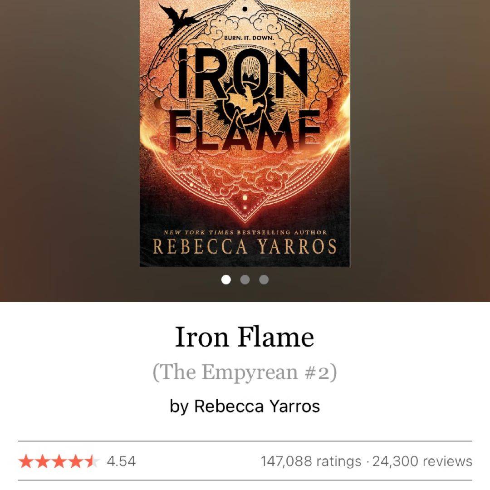Click New York Times Bestselling Author text
490x490 pixels.
point(245,232)
